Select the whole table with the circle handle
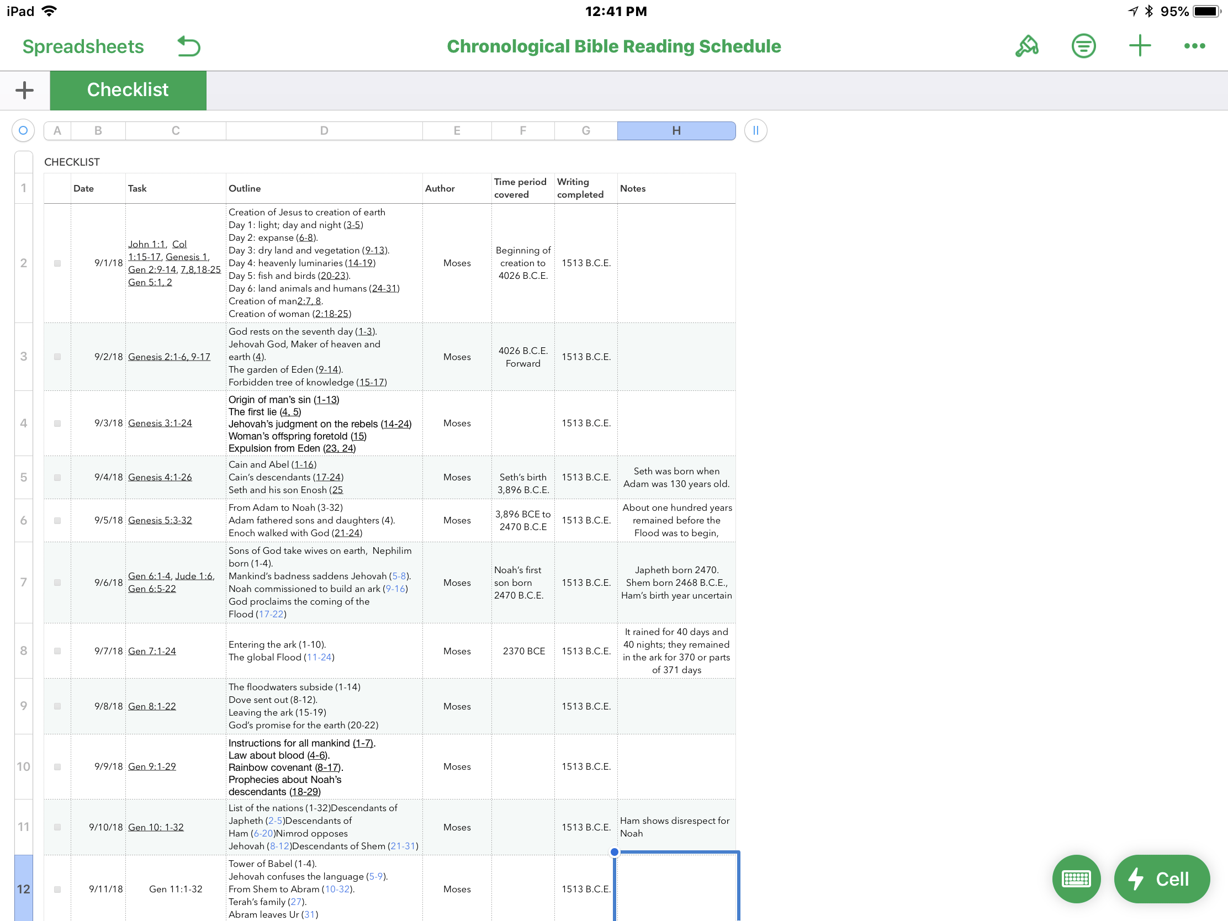The width and height of the screenshot is (1228, 921). click(x=23, y=130)
